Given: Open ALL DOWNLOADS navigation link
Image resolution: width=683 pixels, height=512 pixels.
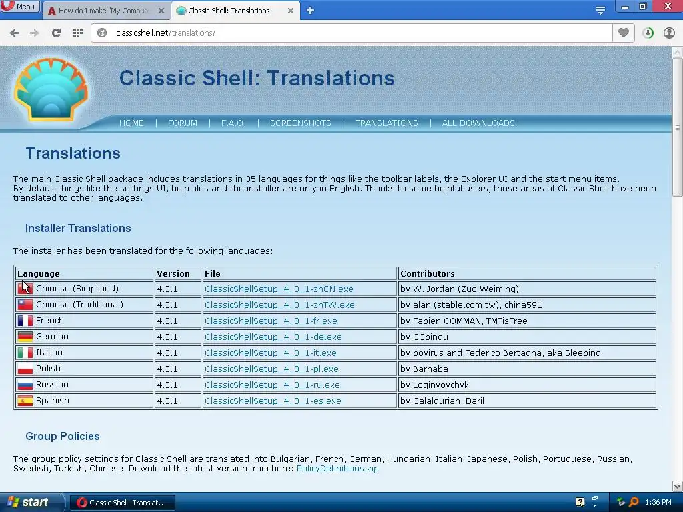Looking at the screenshot, I should 478,123.
